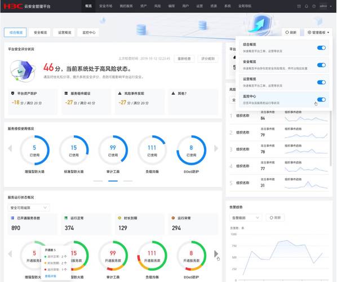Click the 标准型防火墙 usage ring showing 15

[x=74, y=150]
